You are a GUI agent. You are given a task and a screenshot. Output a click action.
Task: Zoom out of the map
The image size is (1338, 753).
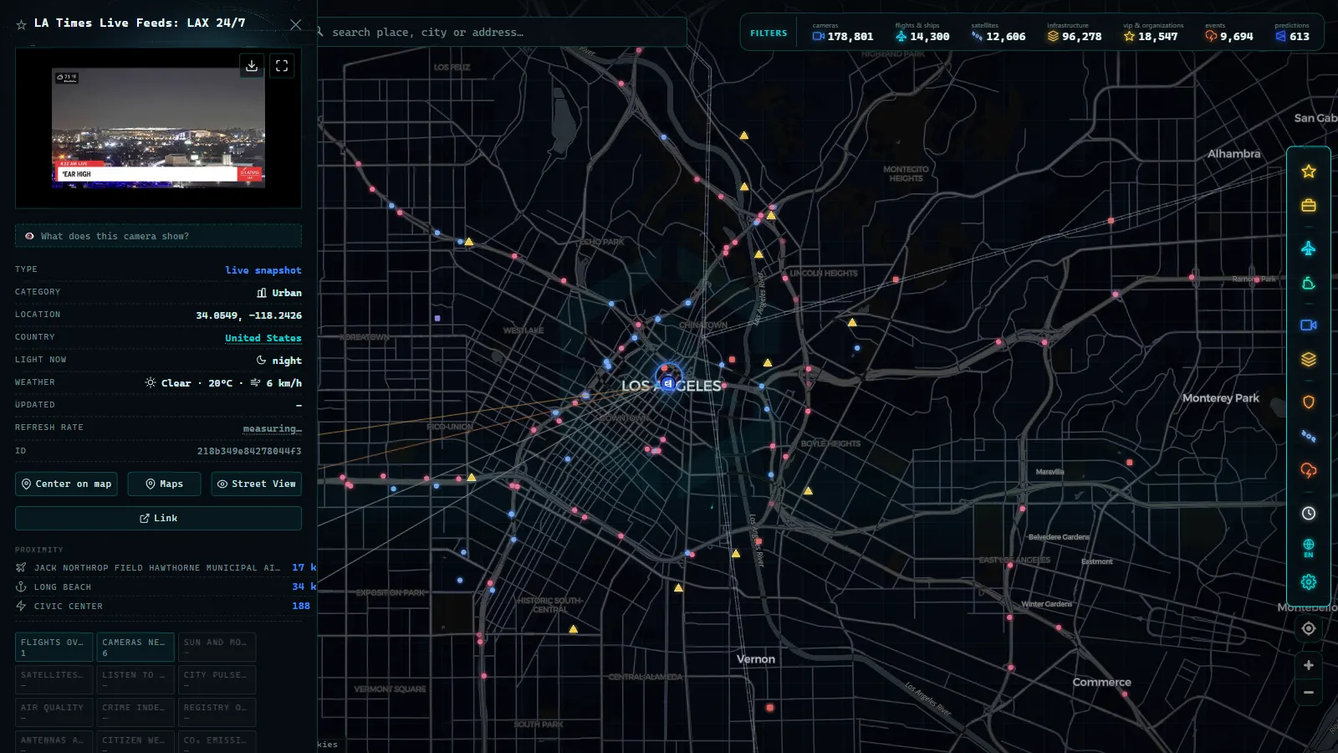1309,693
